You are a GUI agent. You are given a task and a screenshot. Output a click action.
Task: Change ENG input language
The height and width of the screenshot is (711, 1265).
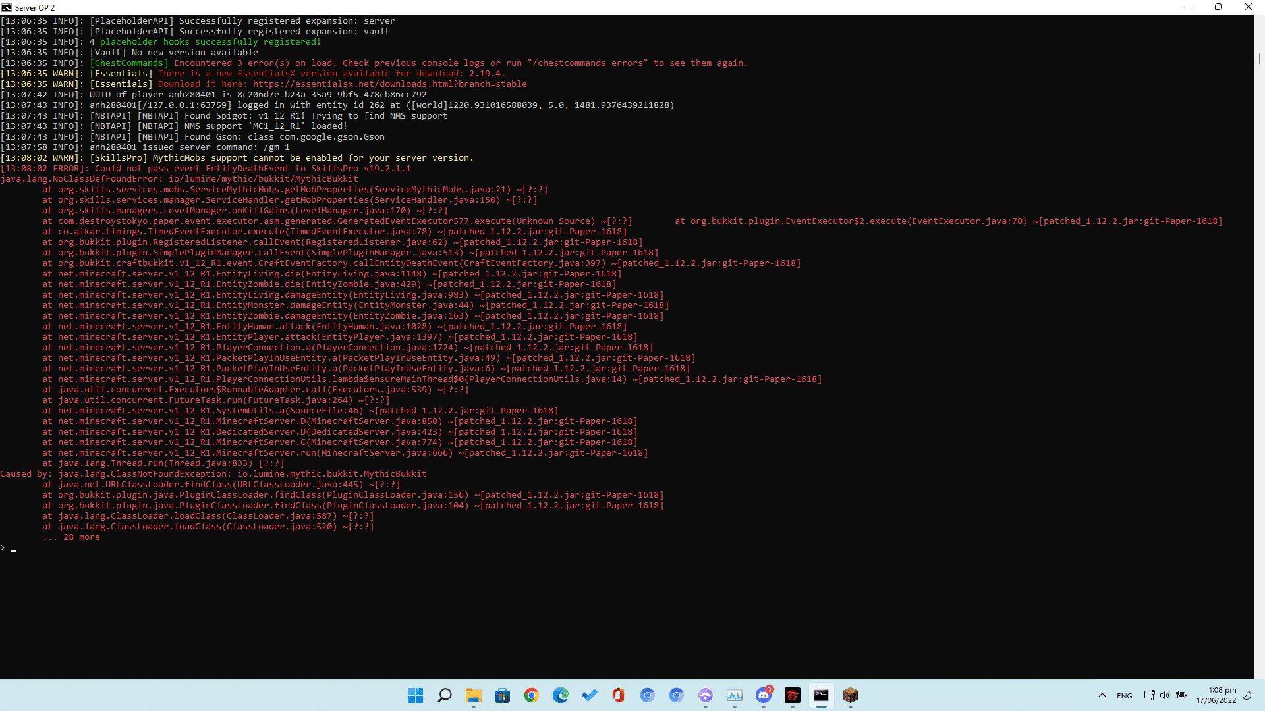(1125, 695)
